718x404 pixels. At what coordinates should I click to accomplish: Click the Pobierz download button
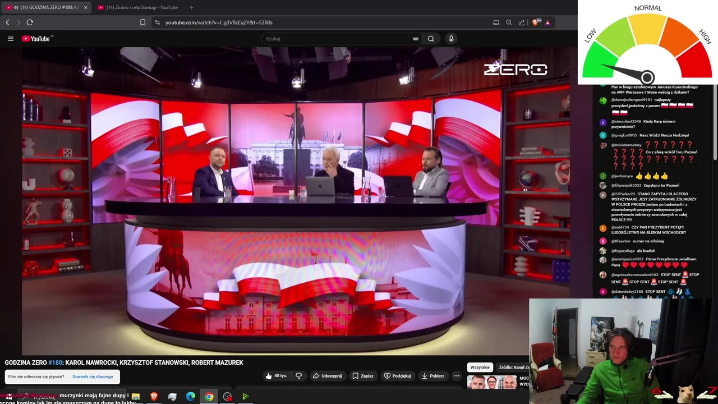433,376
